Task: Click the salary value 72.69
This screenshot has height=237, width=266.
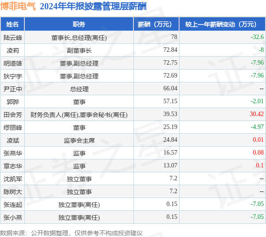Action: click(x=170, y=76)
